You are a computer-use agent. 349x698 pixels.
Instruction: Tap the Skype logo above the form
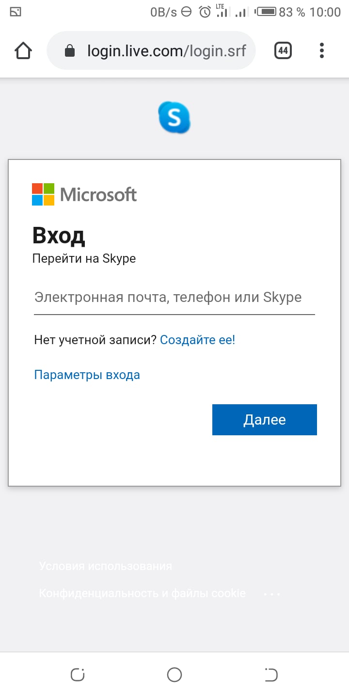pos(174,117)
